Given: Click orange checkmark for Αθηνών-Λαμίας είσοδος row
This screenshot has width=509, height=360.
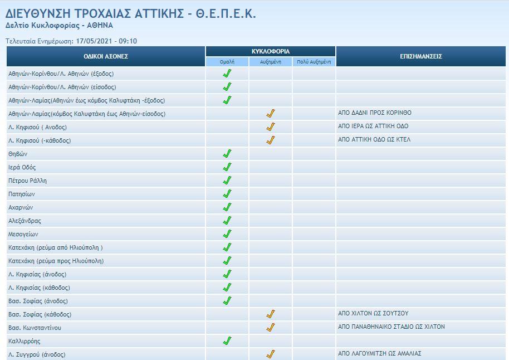Looking at the screenshot, I should pos(270,114).
